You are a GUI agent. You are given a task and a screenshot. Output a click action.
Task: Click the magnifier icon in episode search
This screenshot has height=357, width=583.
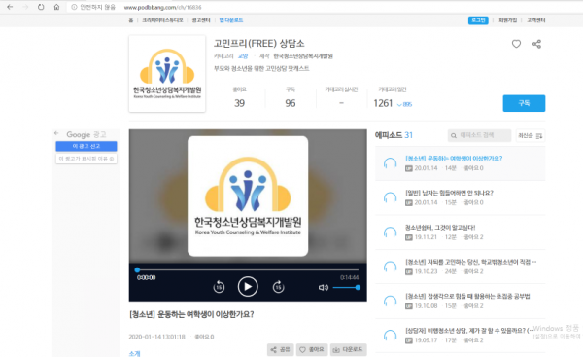coord(454,135)
